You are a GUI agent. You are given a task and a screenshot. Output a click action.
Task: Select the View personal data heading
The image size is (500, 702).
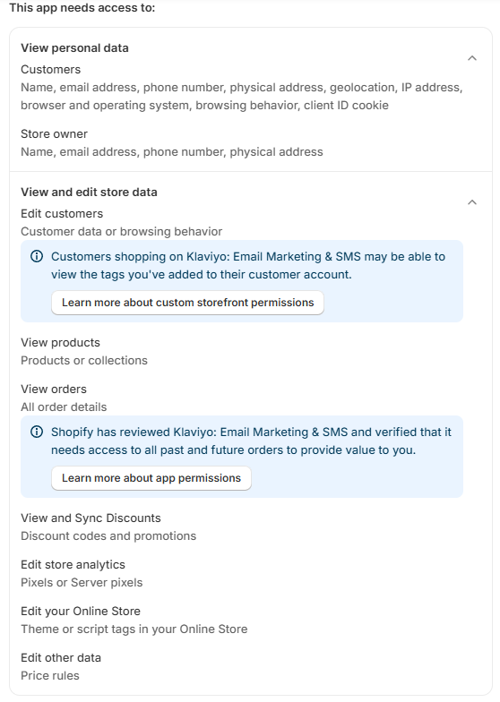[x=75, y=48]
